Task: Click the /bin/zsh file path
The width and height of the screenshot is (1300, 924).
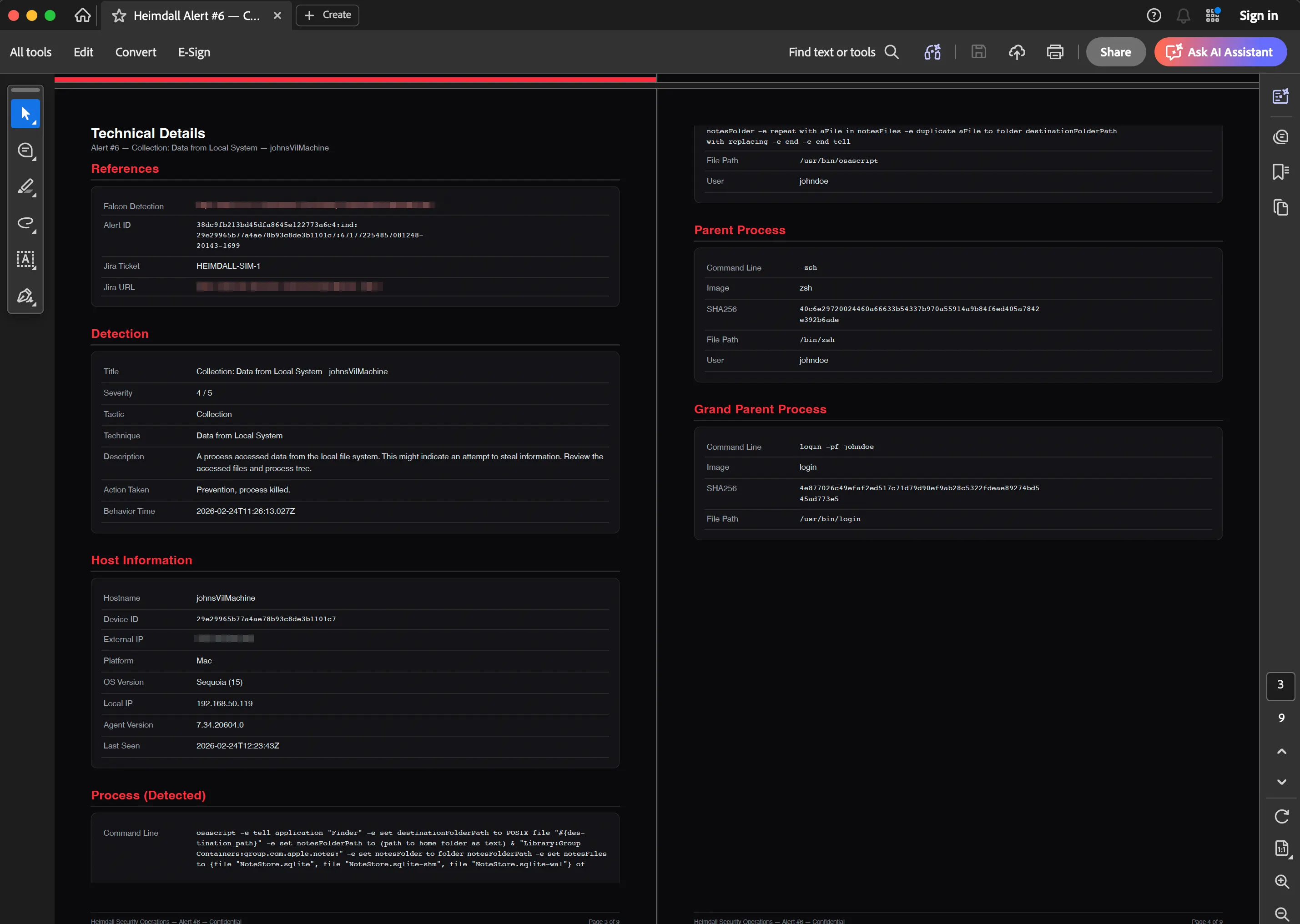Action: (x=817, y=340)
